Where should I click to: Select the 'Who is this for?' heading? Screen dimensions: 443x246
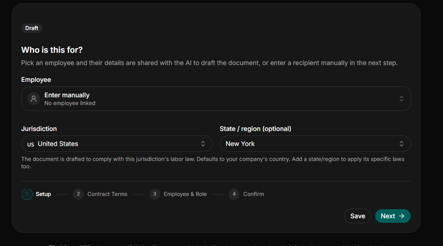point(52,50)
